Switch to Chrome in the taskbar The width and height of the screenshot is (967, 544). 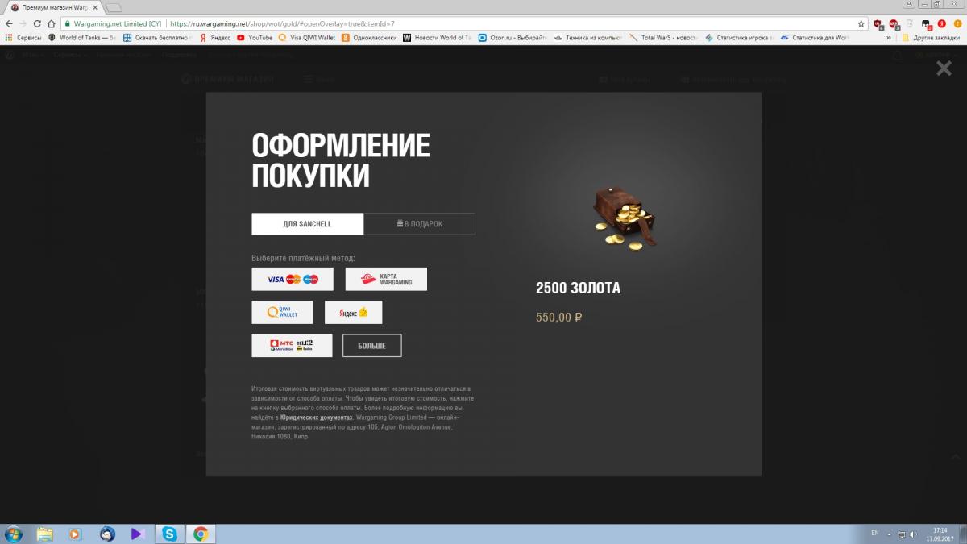[x=201, y=534]
